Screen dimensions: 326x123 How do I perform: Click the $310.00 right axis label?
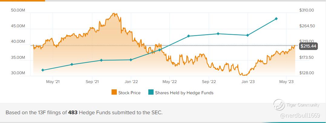click(x=306, y=10)
